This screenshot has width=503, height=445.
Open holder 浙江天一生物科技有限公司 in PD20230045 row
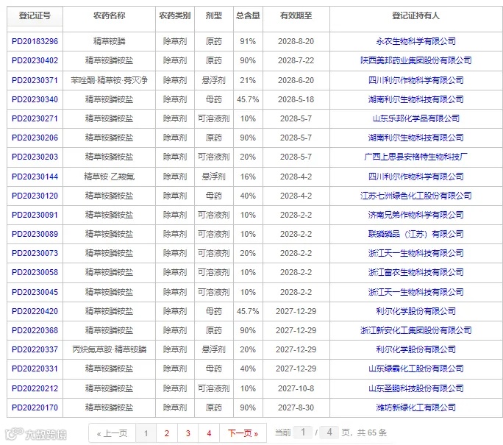tap(416, 292)
